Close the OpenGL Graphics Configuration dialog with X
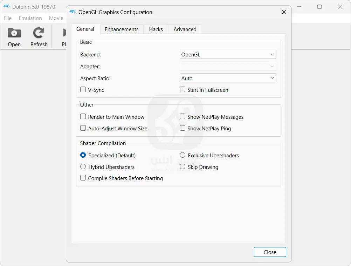Viewport: 351px width, 266px height. [284, 12]
